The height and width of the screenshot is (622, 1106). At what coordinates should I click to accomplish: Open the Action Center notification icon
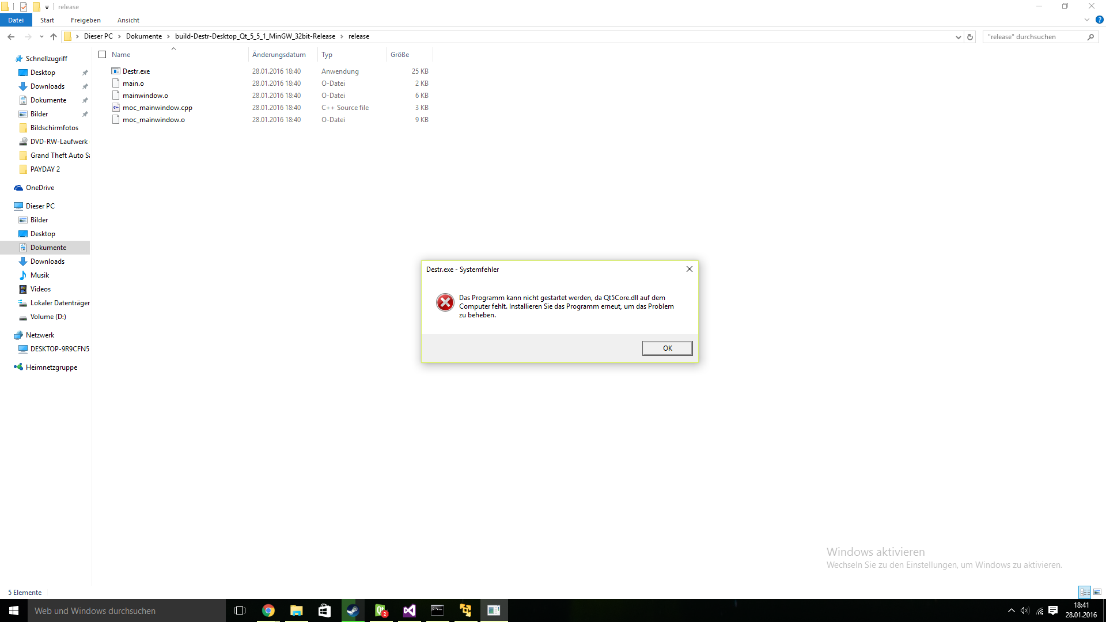[1053, 610]
